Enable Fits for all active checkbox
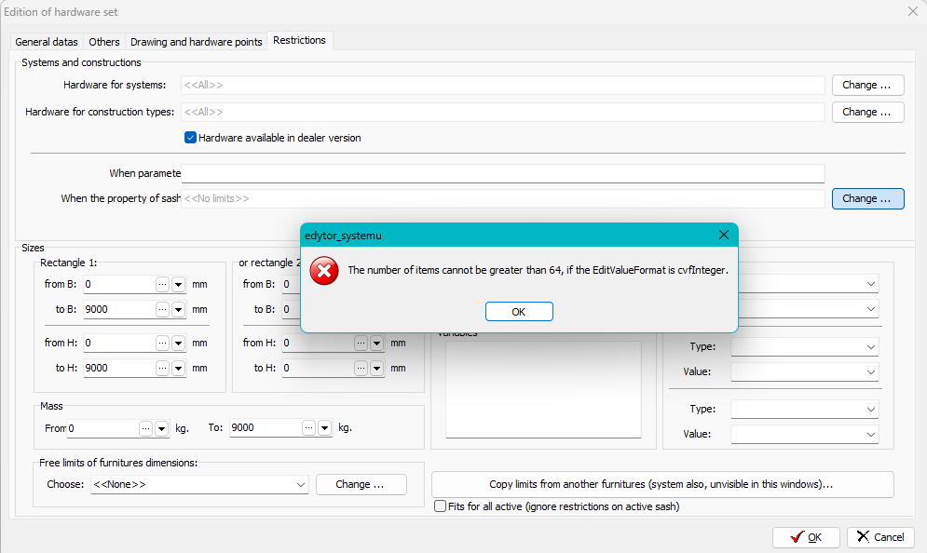Image resolution: width=927 pixels, height=553 pixels. pos(441,506)
